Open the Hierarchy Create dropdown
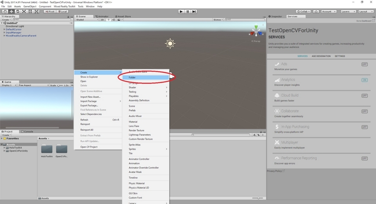The image size is (376, 204). (6, 20)
